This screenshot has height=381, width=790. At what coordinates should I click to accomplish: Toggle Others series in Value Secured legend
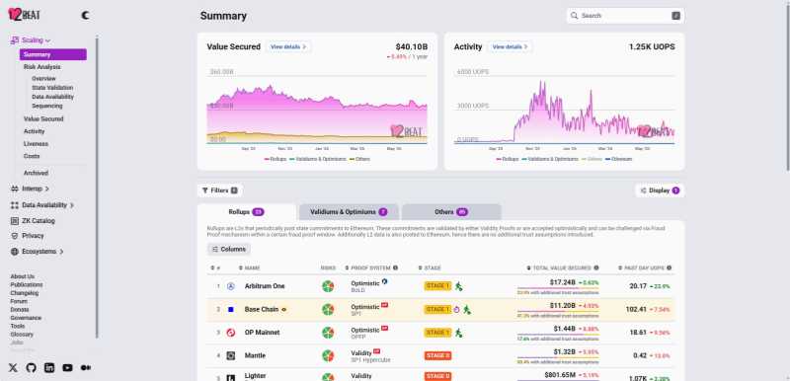tap(359, 159)
